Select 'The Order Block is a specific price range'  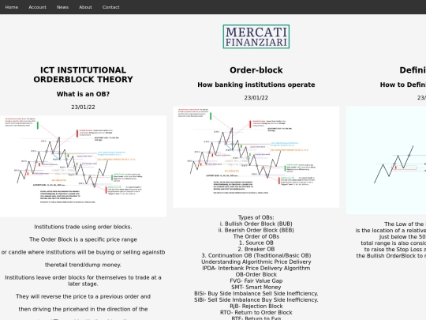[83, 239]
